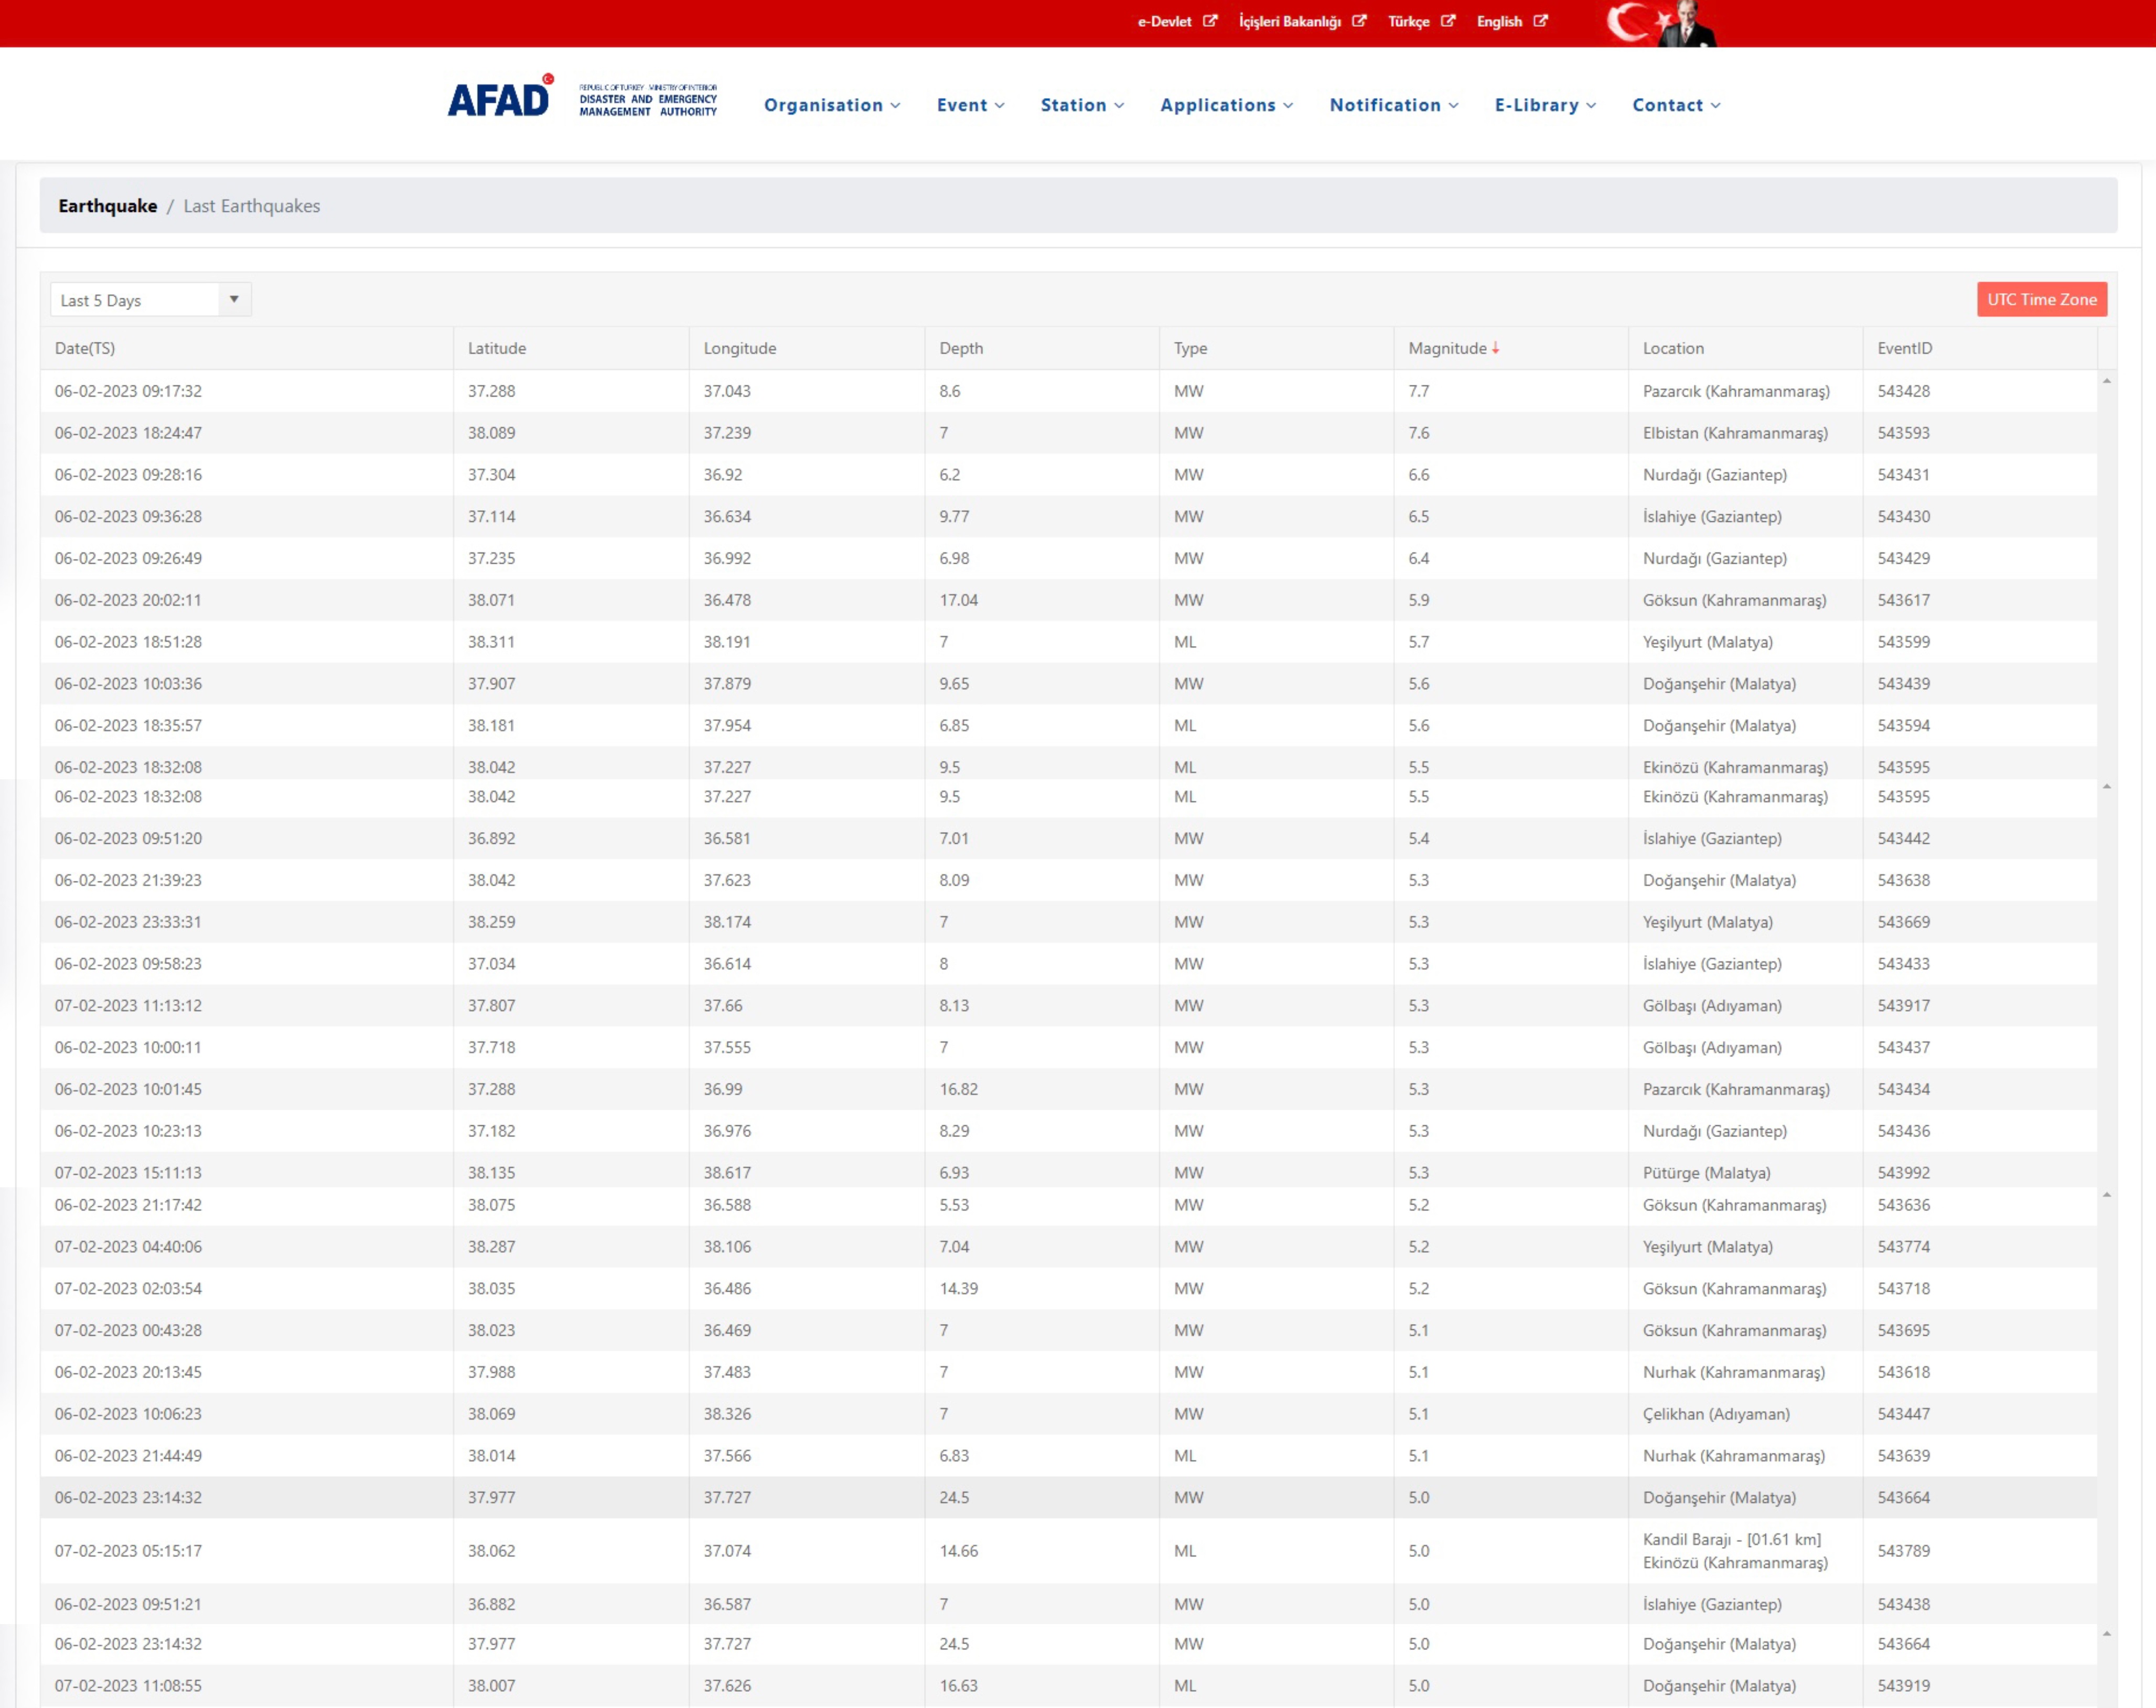Open the Türkçe language link
2156x1708 pixels.
tap(1408, 21)
